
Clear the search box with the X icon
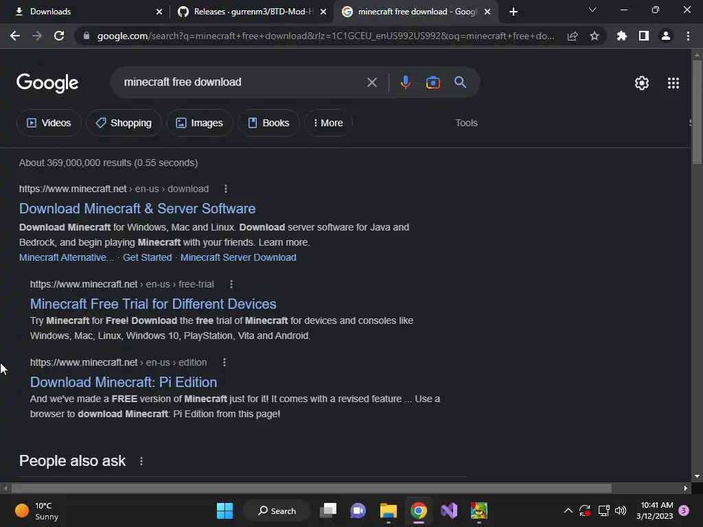pyautogui.click(x=371, y=82)
